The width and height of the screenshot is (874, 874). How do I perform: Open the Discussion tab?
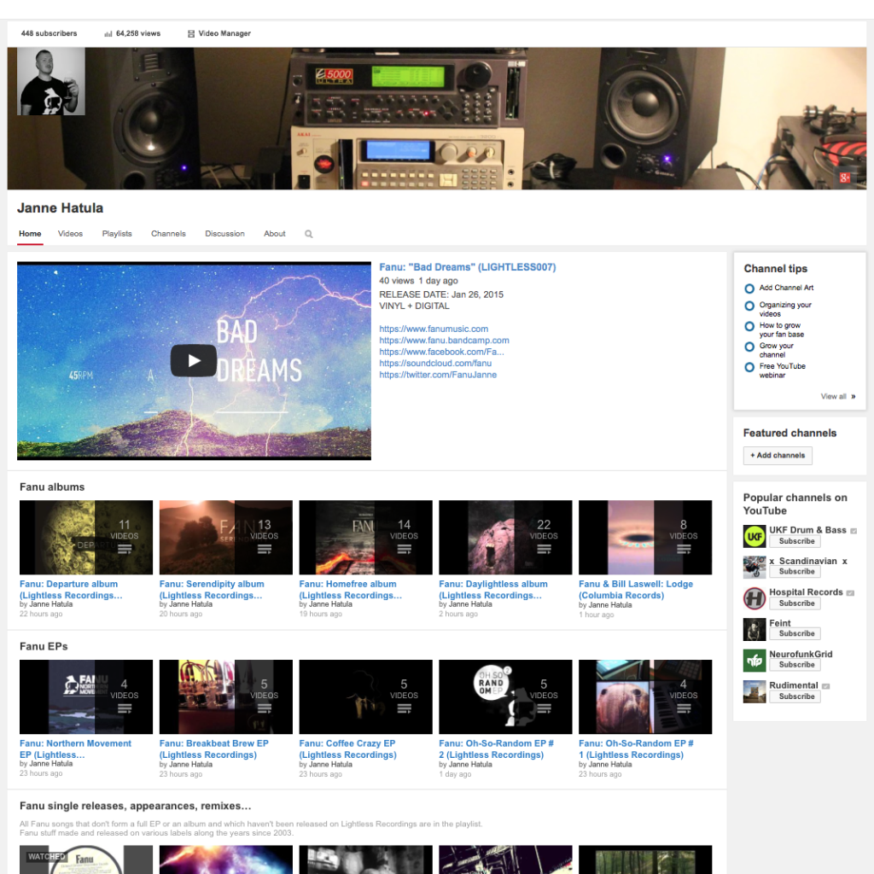point(224,234)
